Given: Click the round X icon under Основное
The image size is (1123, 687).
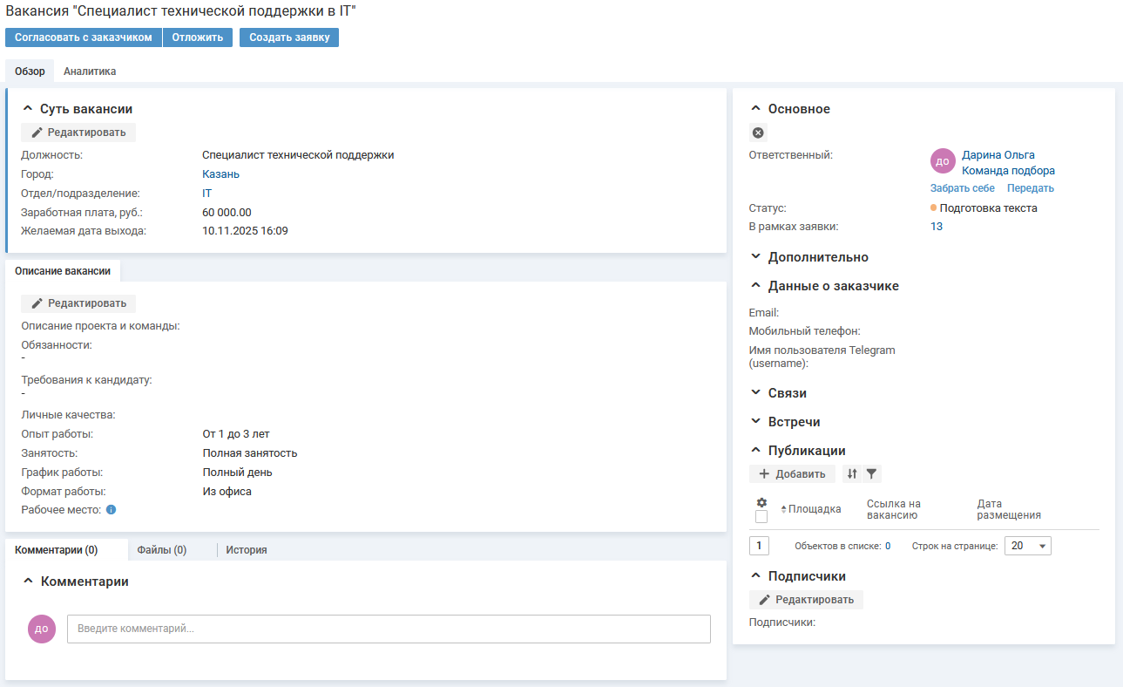Looking at the screenshot, I should tap(758, 133).
